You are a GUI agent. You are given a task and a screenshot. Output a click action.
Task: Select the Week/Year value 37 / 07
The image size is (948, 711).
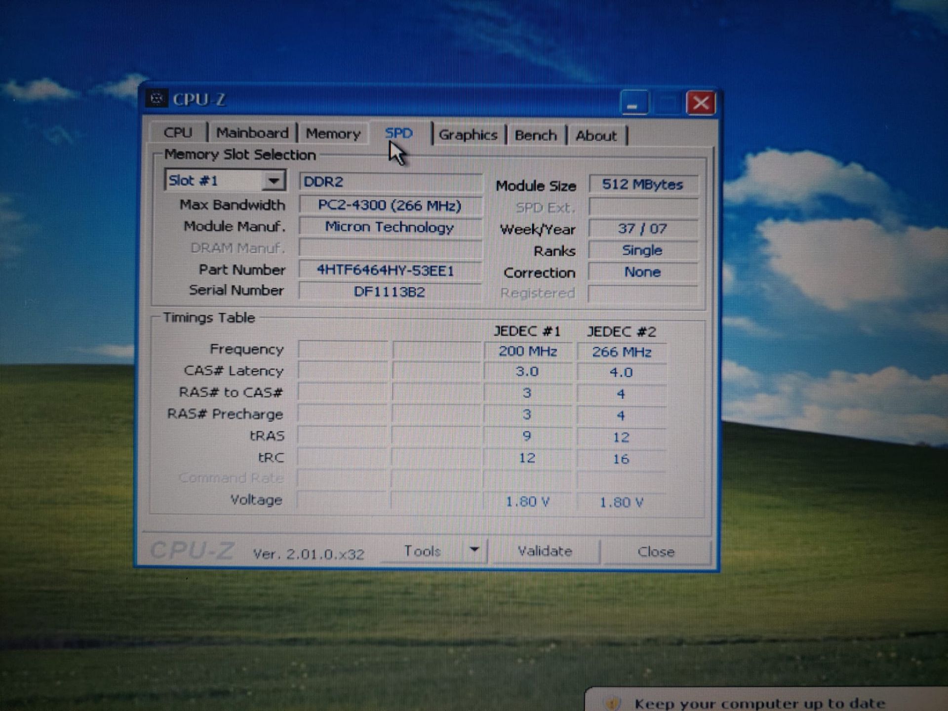coord(643,229)
